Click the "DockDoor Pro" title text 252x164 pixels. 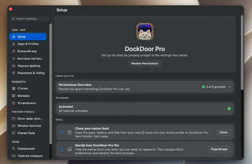(145, 49)
